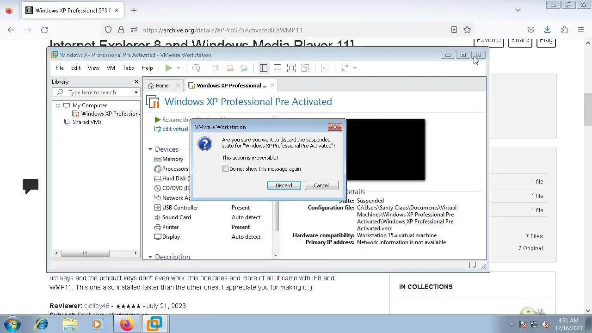Open the power options dropdown arrow

click(x=179, y=68)
